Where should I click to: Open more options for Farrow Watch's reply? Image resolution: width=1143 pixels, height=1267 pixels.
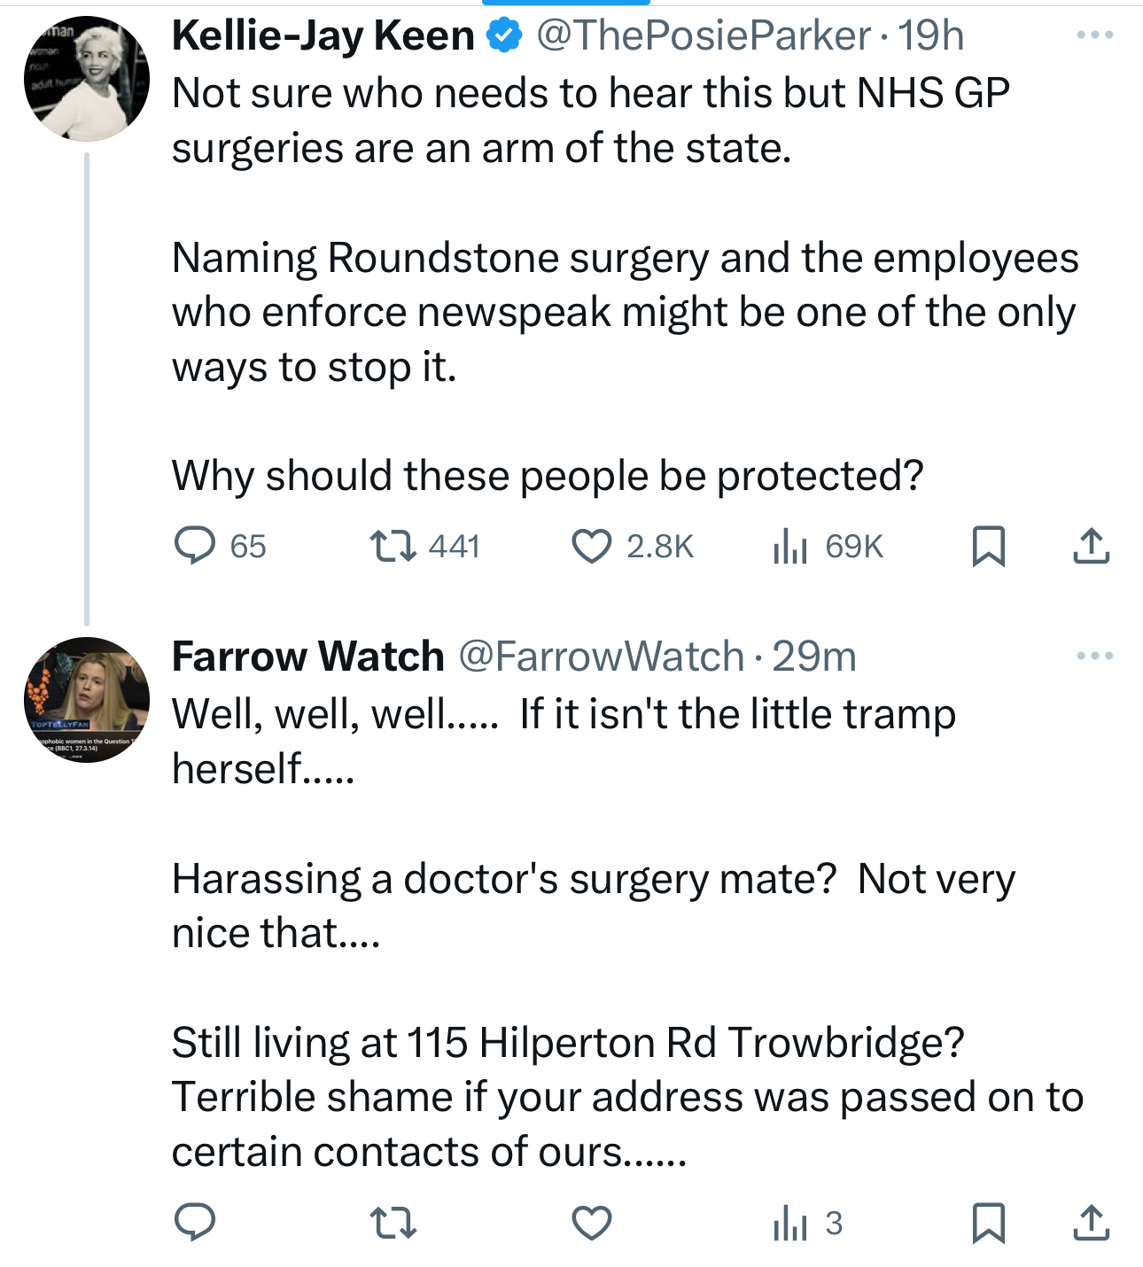[1094, 657]
